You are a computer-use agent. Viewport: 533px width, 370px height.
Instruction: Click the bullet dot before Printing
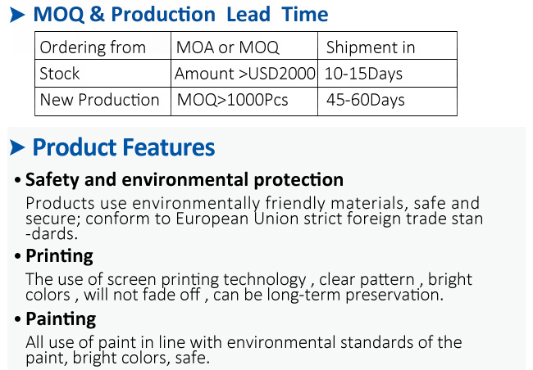click(x=18, y=256)
